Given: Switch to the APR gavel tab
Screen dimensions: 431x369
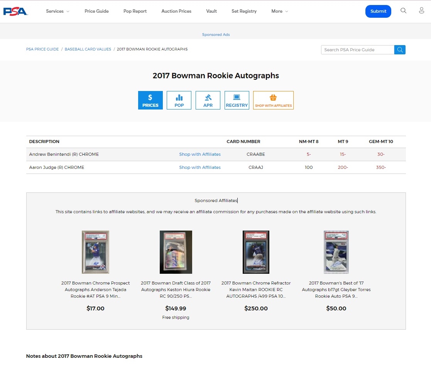Looking at the screenshot, I should [x=208, y=100].
